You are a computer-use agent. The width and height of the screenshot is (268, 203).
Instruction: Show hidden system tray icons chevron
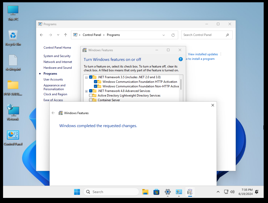[x=218, y=192]
